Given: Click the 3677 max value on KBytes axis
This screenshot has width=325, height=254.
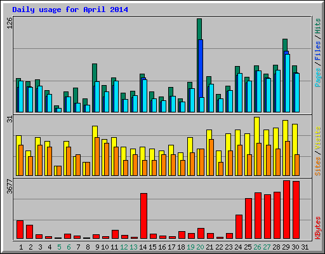Looking at the screenshot, I should point(10,187).
